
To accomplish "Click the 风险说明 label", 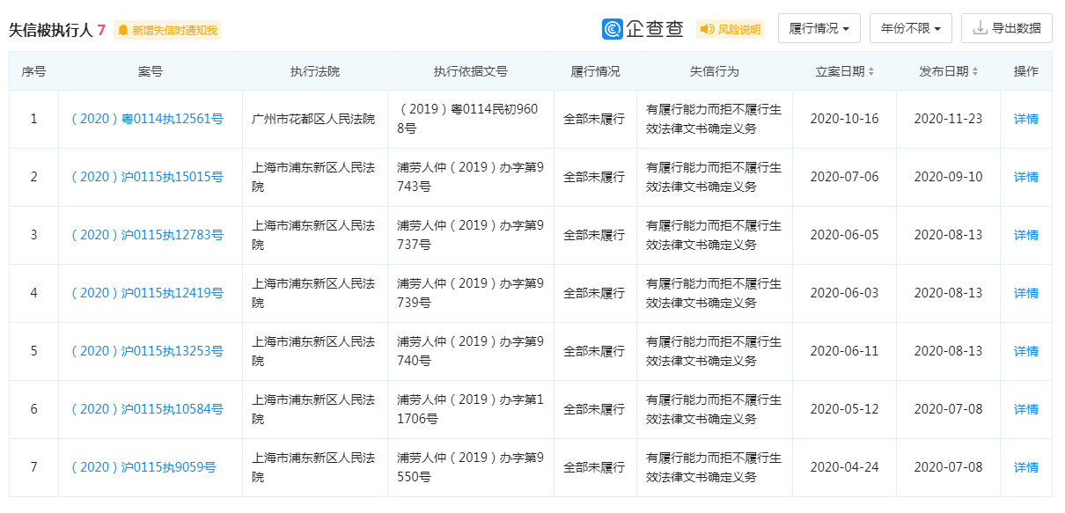I will (x=738, y=29).
